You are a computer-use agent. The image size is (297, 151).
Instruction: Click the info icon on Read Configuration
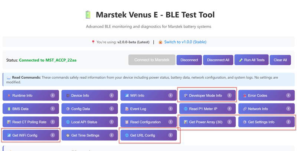tap(170, 122)
